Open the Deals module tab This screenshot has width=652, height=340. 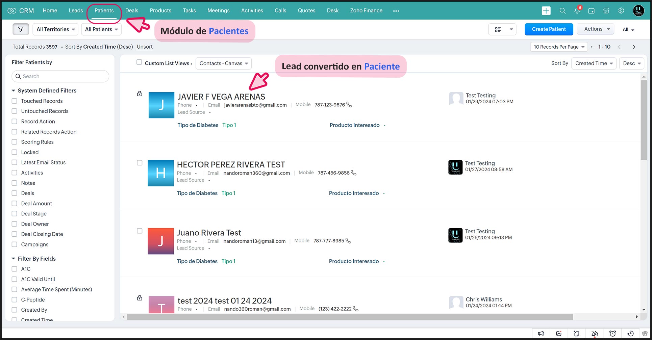[x=132, y=10]
